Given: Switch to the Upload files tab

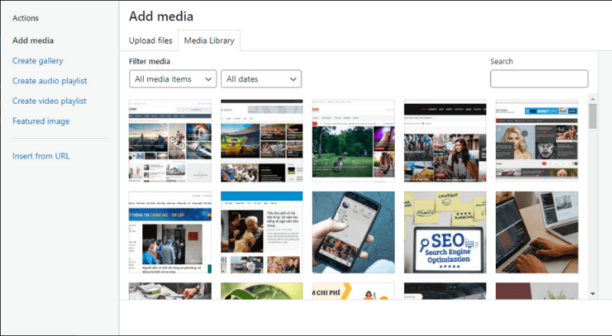Looking at the screenshot, I should pos(150,40).
